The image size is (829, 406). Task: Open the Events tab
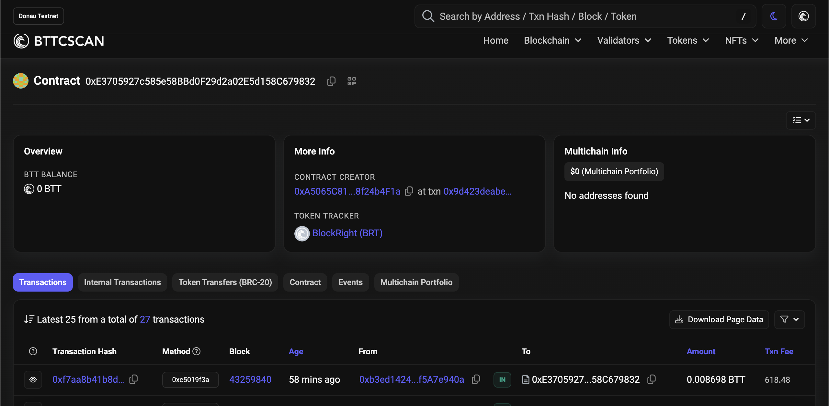(x=350, y=282)
